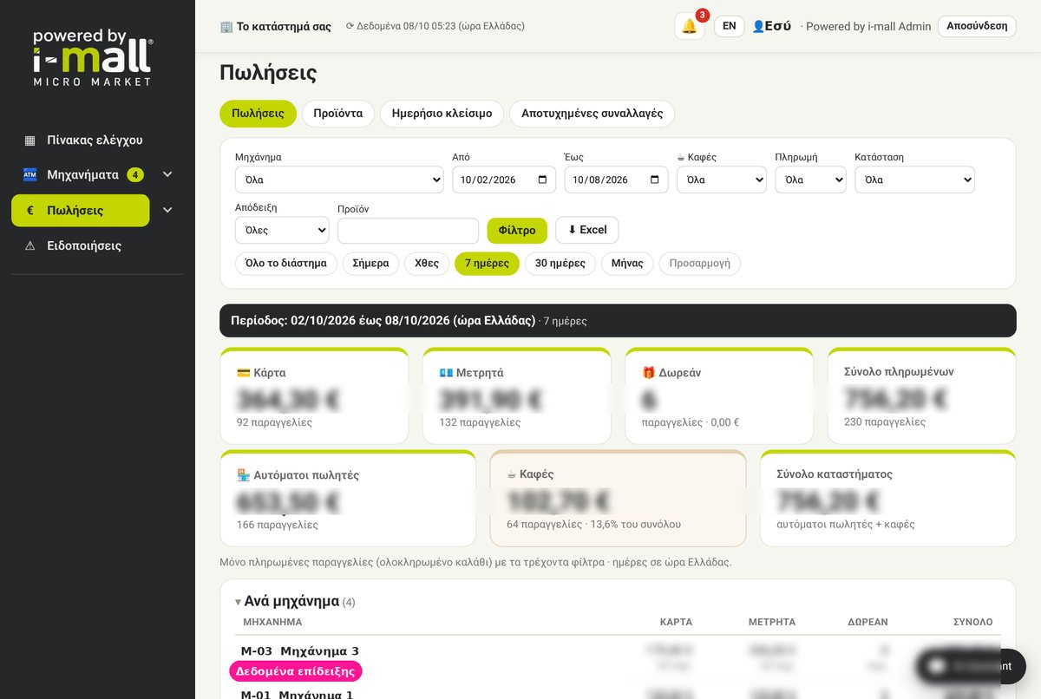1041x699 pixels.
Task: Open the Απόδειξη dropdown
Action: pos(282,230)
